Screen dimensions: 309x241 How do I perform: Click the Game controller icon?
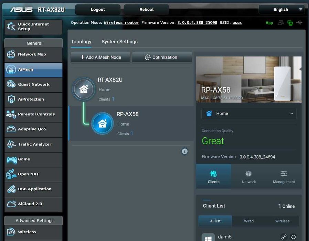click(x=12, y=159)
